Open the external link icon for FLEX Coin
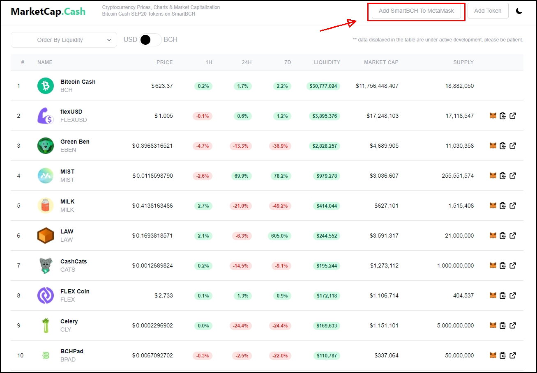The image size is (537, 373). (x=513, y=295)
